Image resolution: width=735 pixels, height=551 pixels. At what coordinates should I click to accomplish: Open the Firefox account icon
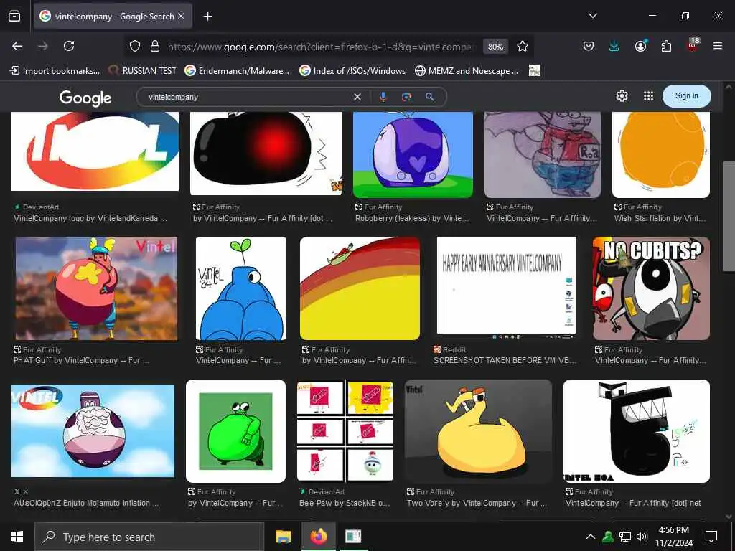(640, 46)
